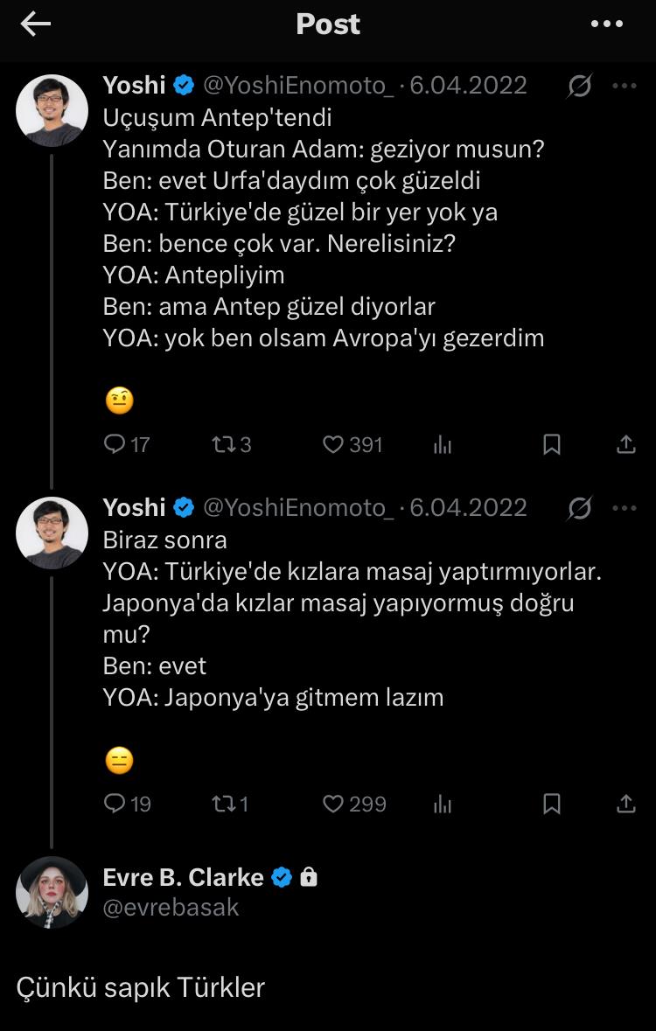Tap the back arrow at top
Screen dimensions: 656x1031
[x=36, y=24]
